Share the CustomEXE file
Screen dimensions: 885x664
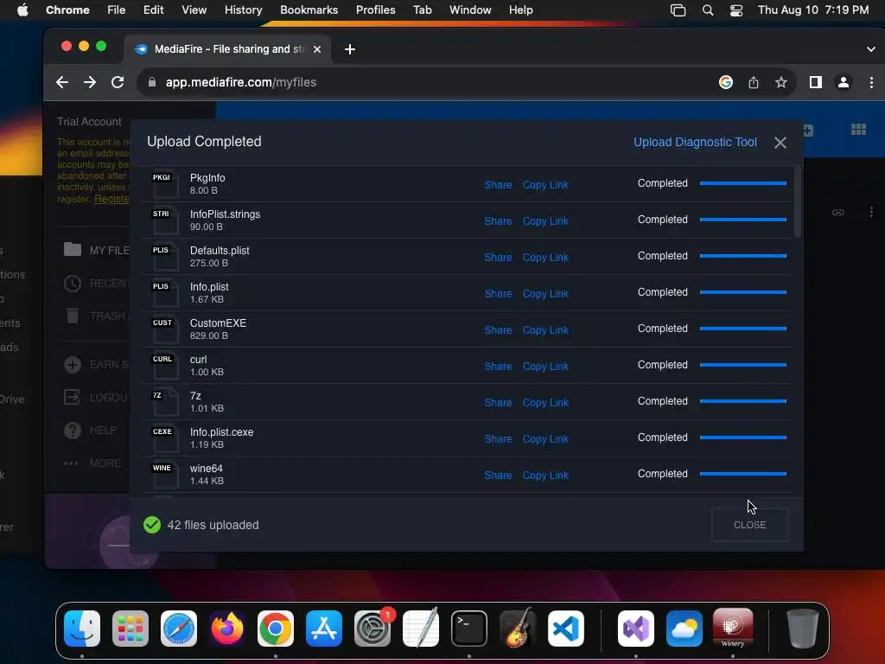498,330
